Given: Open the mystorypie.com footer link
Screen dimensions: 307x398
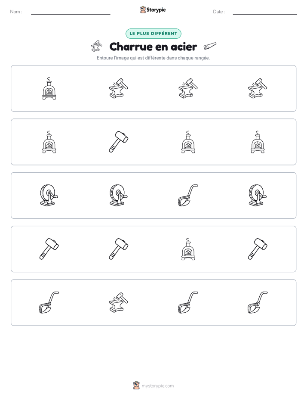Looking at the screenshot, I should [157, 386].
